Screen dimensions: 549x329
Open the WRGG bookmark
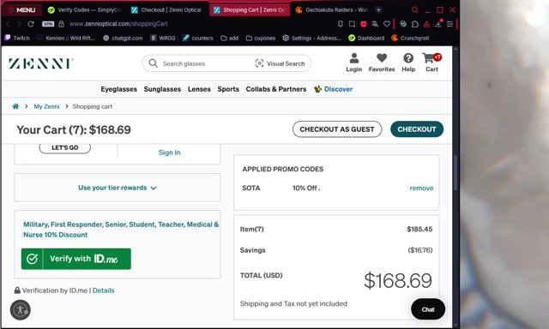[163, 38]
